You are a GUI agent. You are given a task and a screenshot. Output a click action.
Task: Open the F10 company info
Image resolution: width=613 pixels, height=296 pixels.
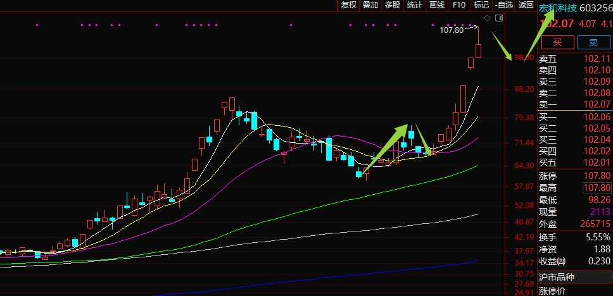[459, 5]
